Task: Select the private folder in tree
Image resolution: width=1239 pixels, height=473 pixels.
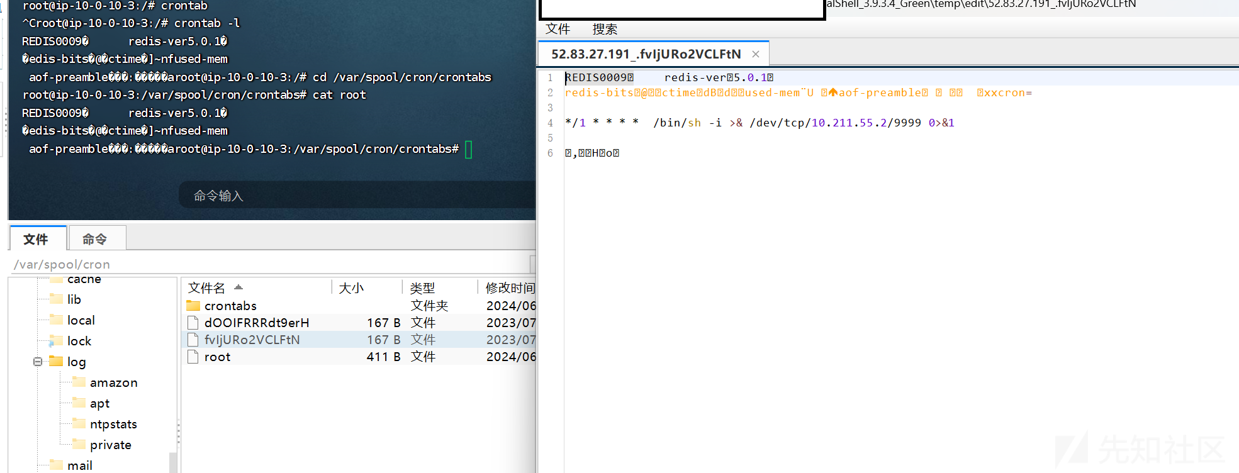Action: [x=110, y=445]
